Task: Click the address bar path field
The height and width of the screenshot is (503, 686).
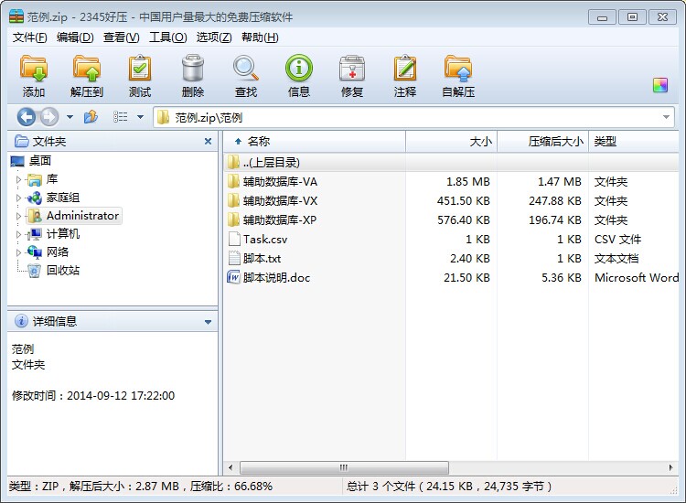Action: pyautogui.click(x=413, y=117)
